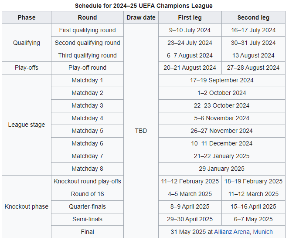
Task: Click the Round column header
Action: pos(87,18)
